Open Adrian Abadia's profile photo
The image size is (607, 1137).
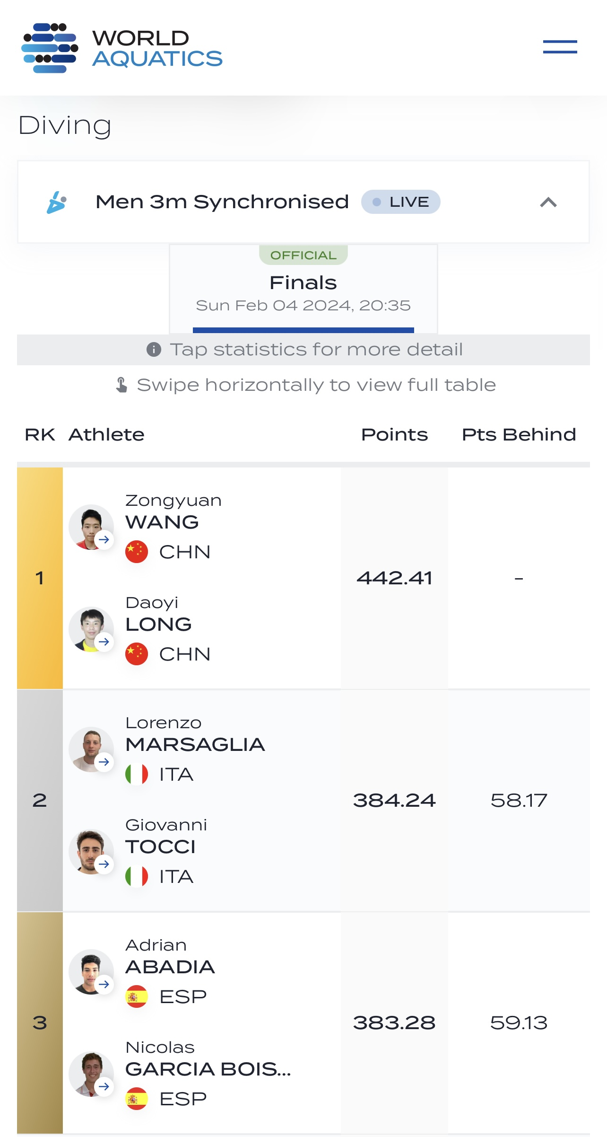(90, 971)
